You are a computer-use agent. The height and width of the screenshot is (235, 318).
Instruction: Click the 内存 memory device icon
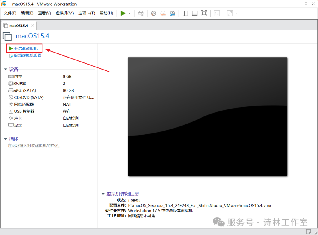11,76
